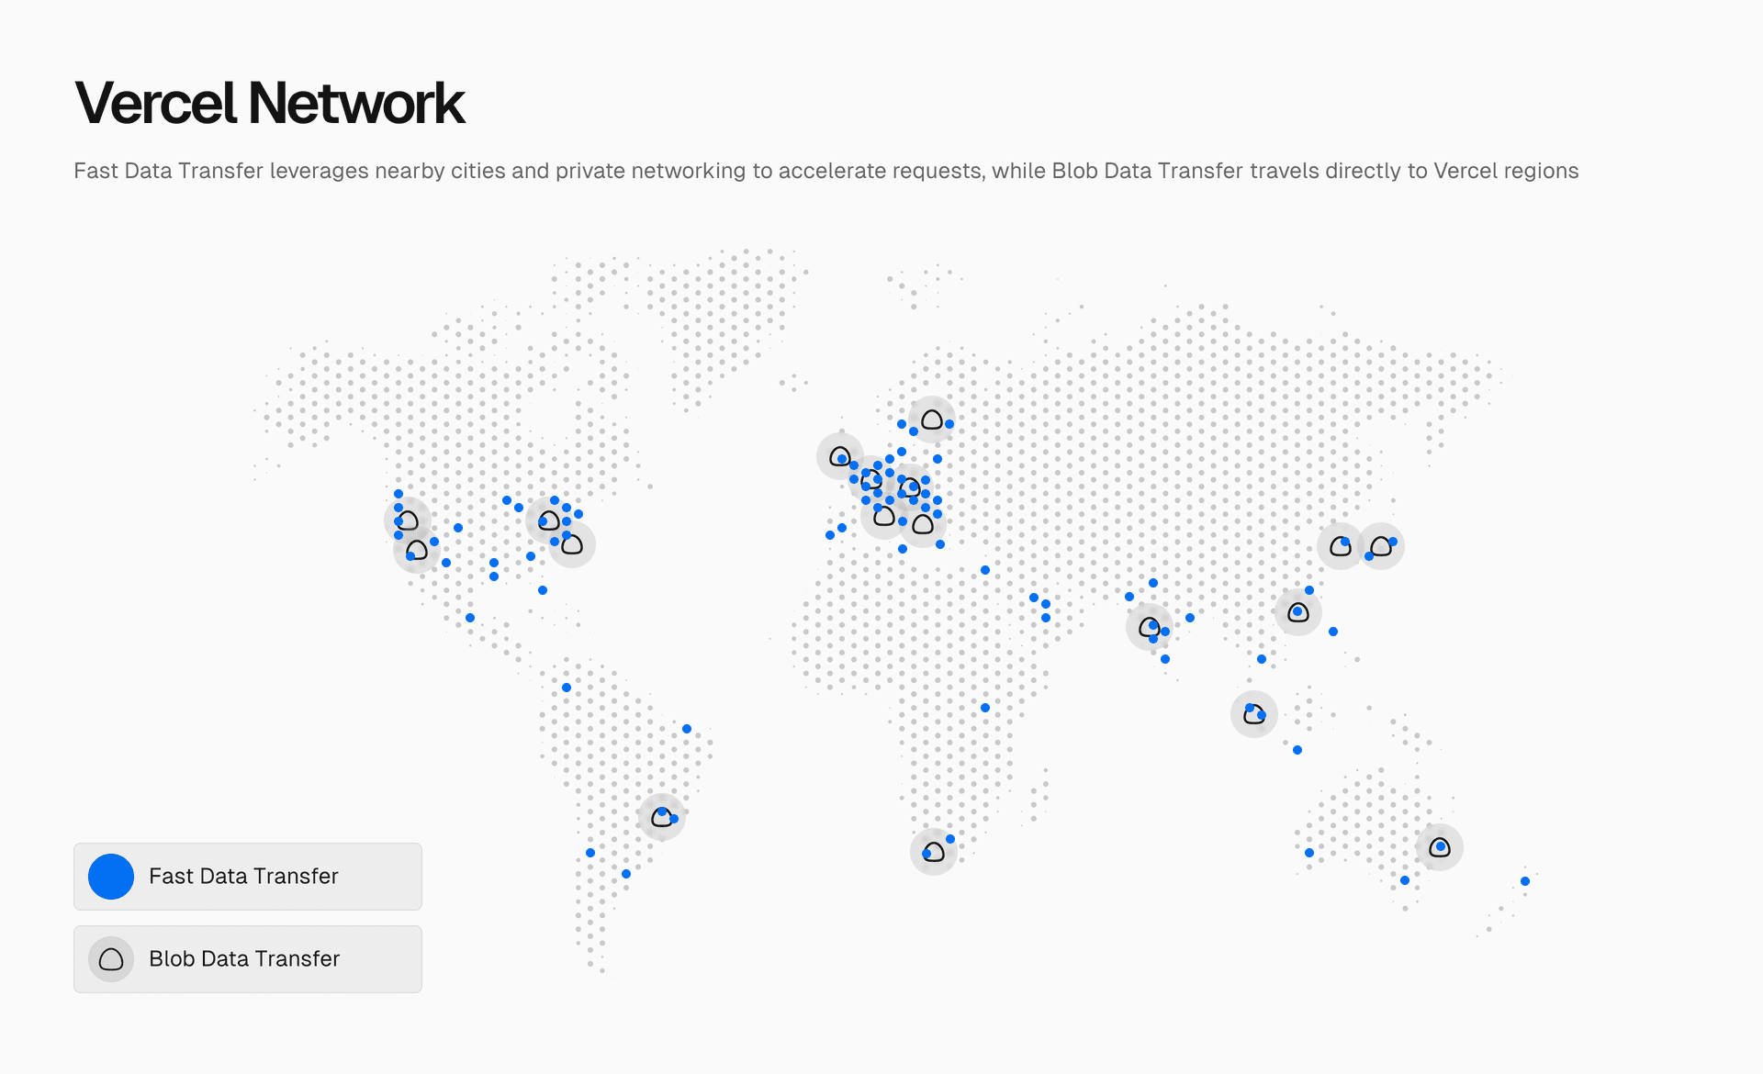Image resolution: width=1763 pixels, height=1074 pixels.
Task: Click the blue dot in New Zealand
Action: [1525, 881]
